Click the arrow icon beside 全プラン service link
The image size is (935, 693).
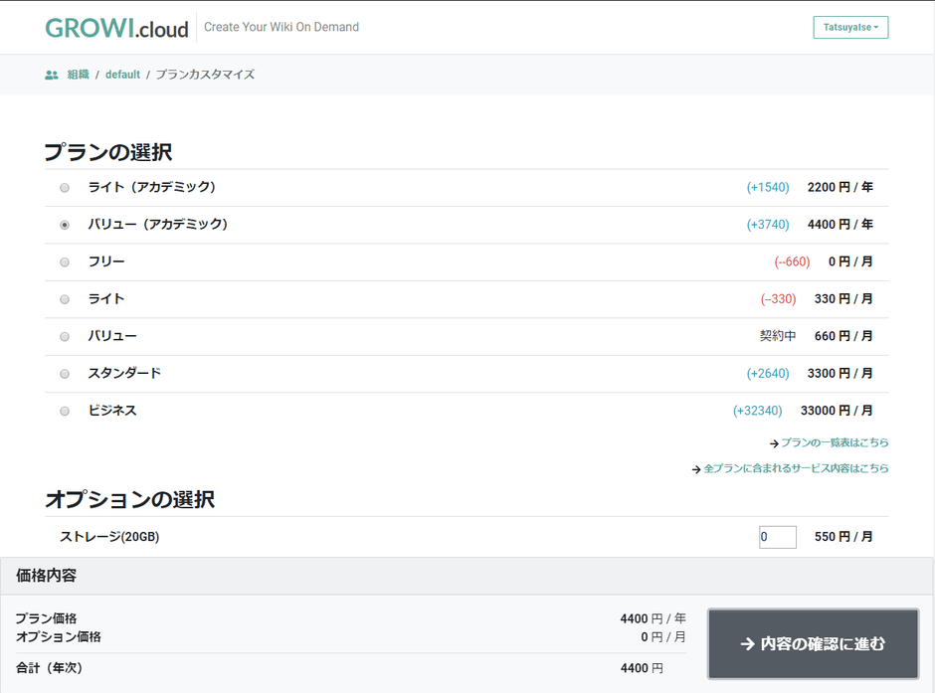(696, 469)
